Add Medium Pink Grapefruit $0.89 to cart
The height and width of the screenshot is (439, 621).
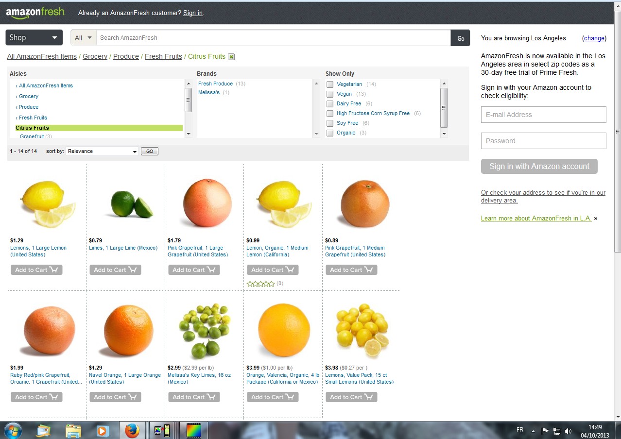[351, 270]
